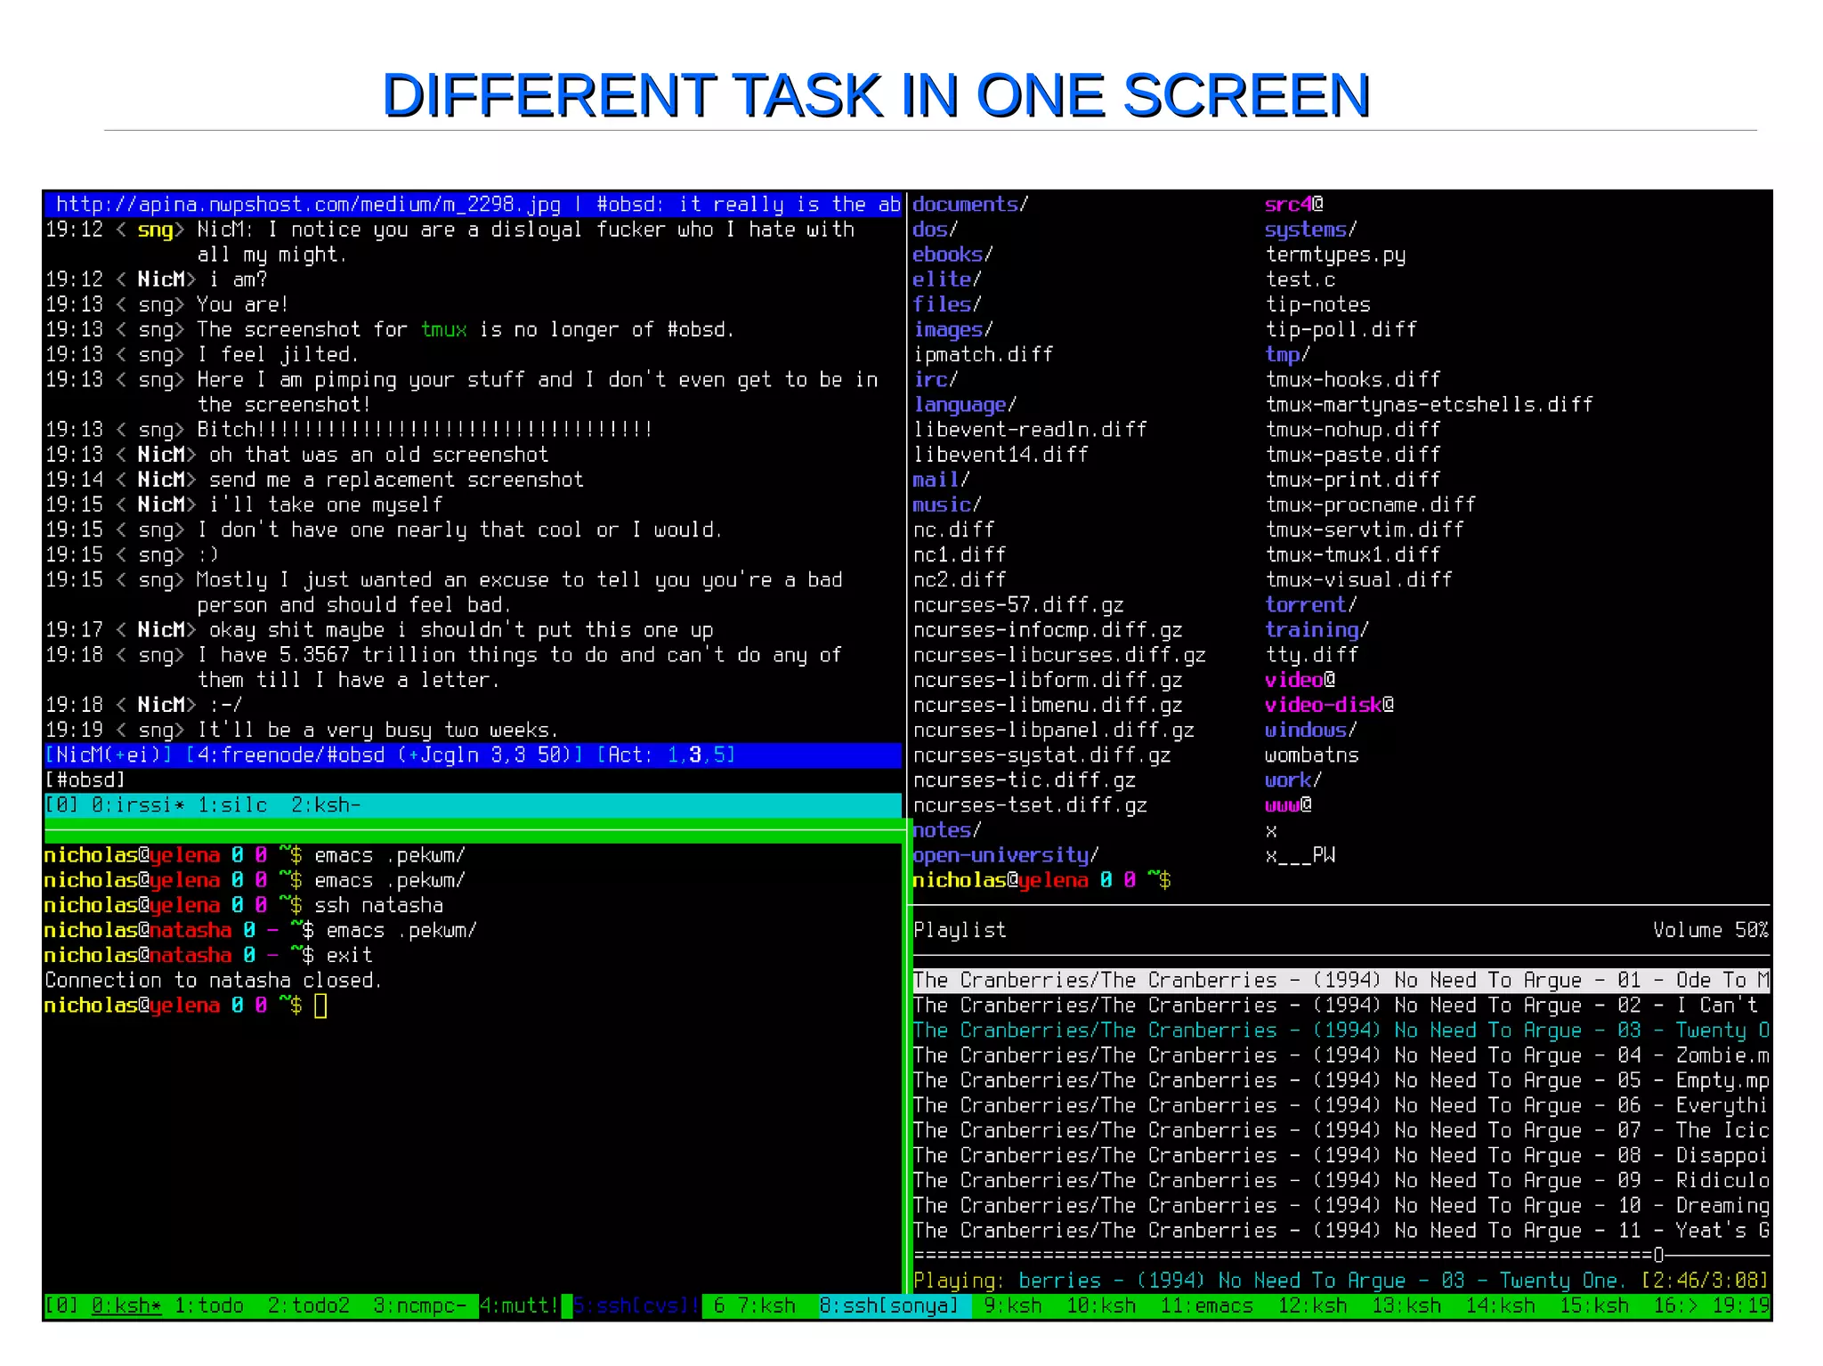
Task: Select 2:ksh- in the inner tmux bar
Action: 327,805
